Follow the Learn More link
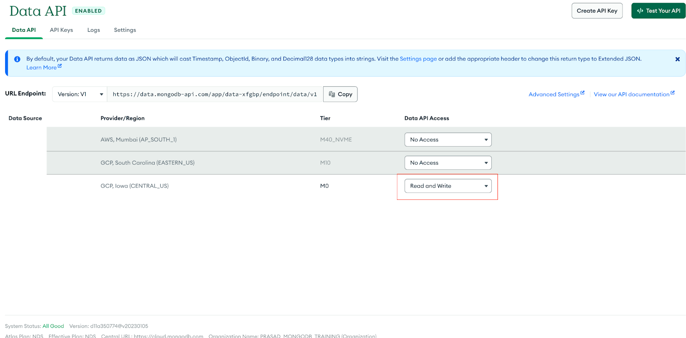 41,67
